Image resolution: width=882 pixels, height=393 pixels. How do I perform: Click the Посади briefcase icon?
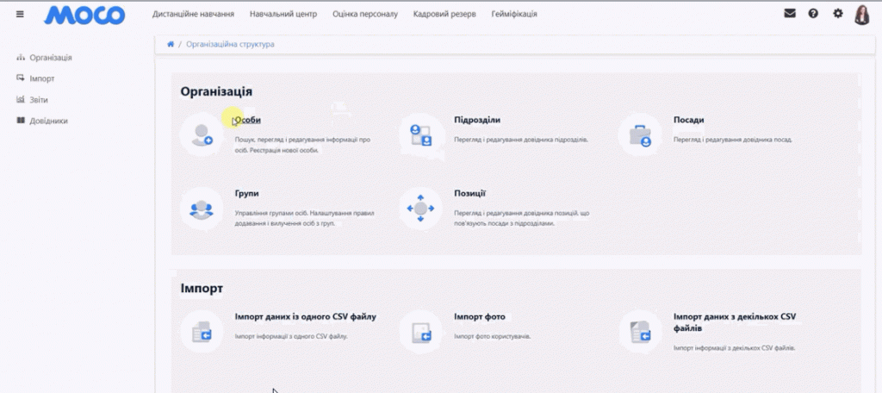coord(640,134)
